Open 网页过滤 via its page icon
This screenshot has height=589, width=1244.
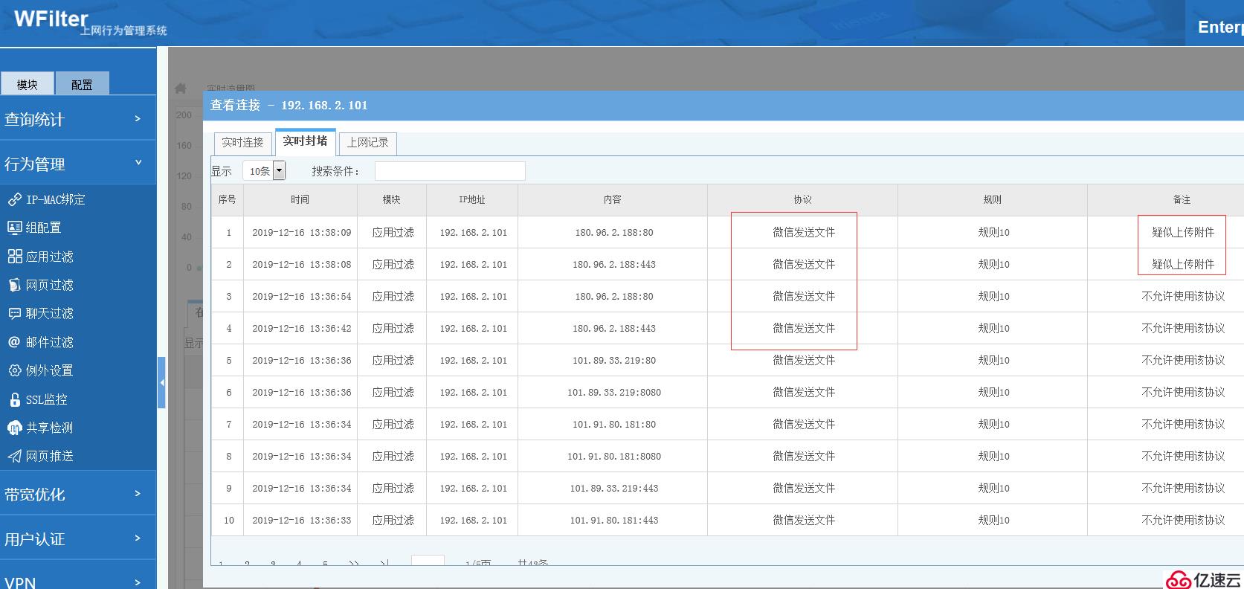(14, 285)
